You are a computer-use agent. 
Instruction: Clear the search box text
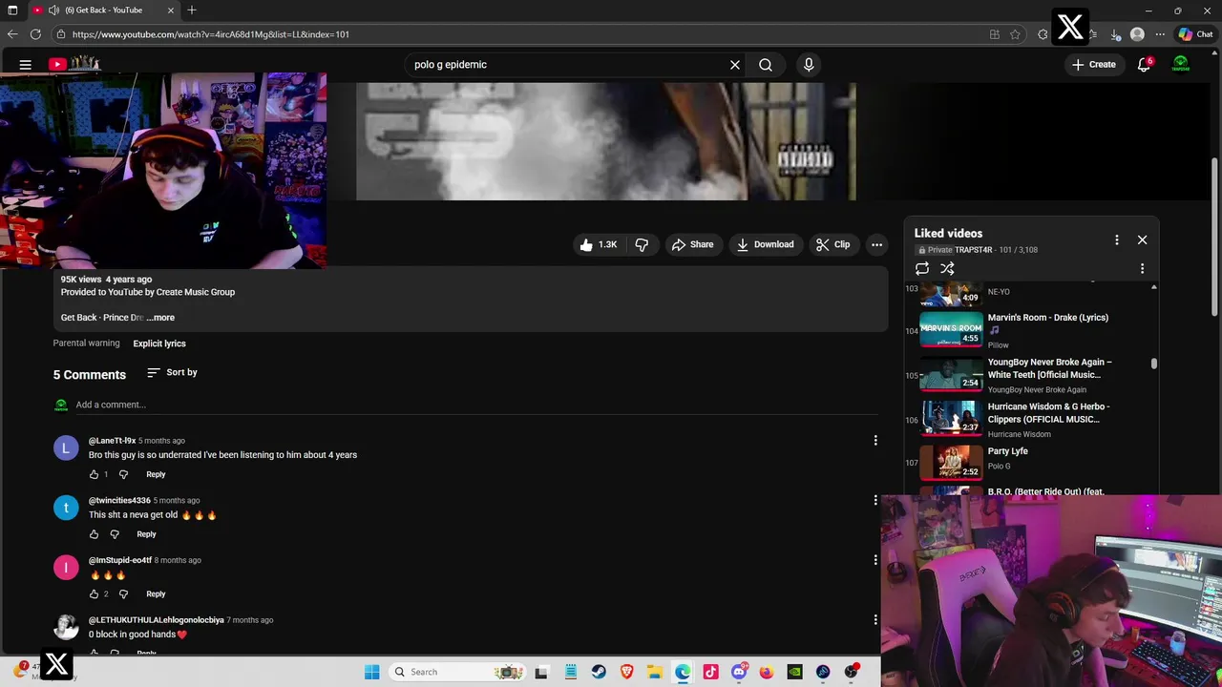(735, 65)
